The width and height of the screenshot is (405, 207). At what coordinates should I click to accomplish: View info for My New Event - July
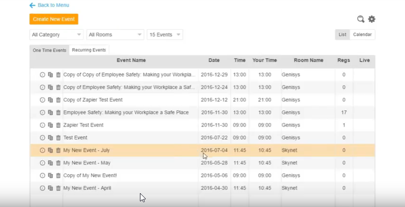[x=42, y=150]
